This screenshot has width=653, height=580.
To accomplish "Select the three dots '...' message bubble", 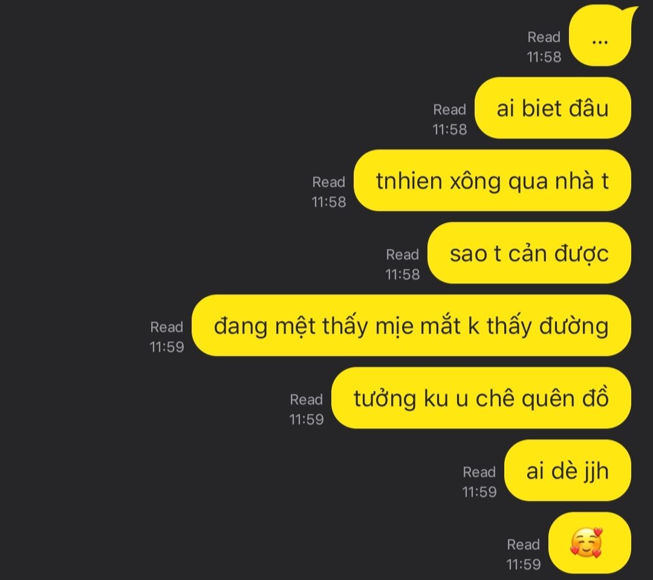I will pyautogui.click(x=600, y=36).
